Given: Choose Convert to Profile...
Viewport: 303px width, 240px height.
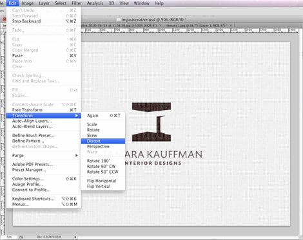Looking at the screenshot, I should pos(44,190).
